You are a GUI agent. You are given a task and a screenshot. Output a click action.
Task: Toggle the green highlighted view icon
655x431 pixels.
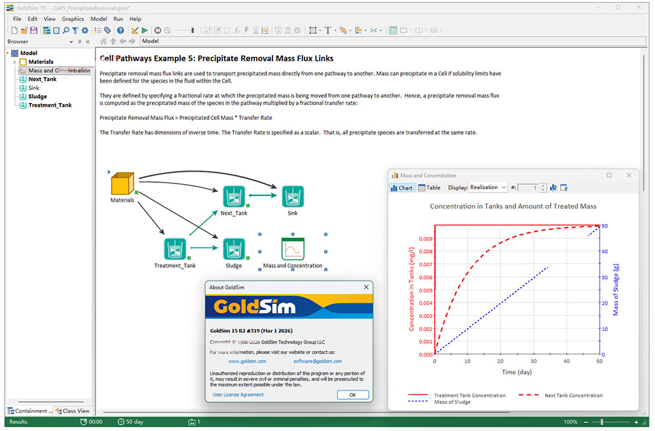[x=392, y=30]
